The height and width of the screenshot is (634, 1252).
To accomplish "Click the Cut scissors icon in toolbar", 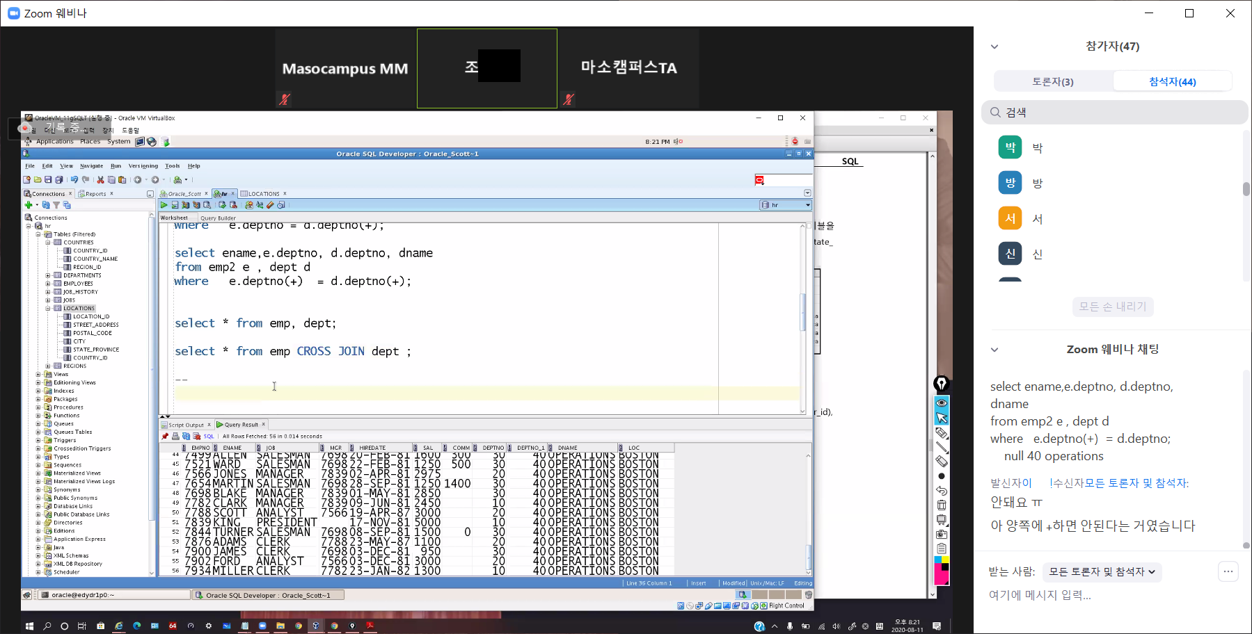I will (100, 180).
